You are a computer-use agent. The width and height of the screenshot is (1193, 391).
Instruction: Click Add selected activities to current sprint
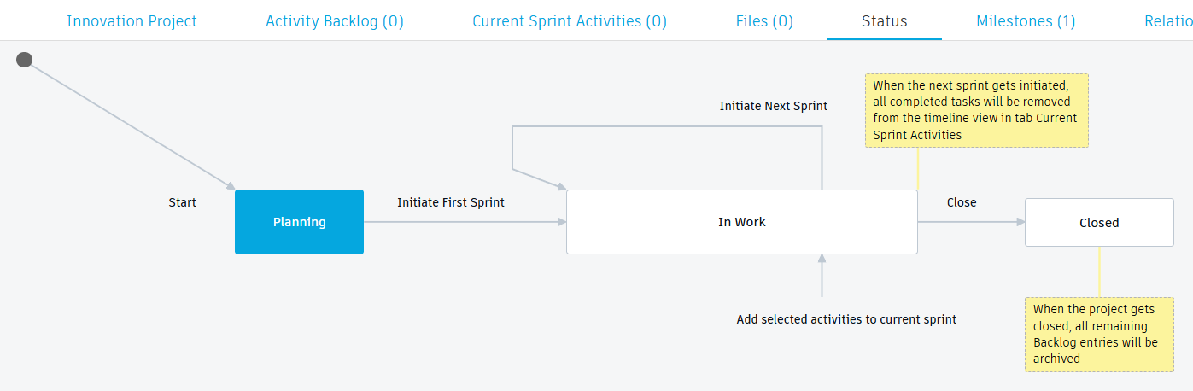point(846,319)
